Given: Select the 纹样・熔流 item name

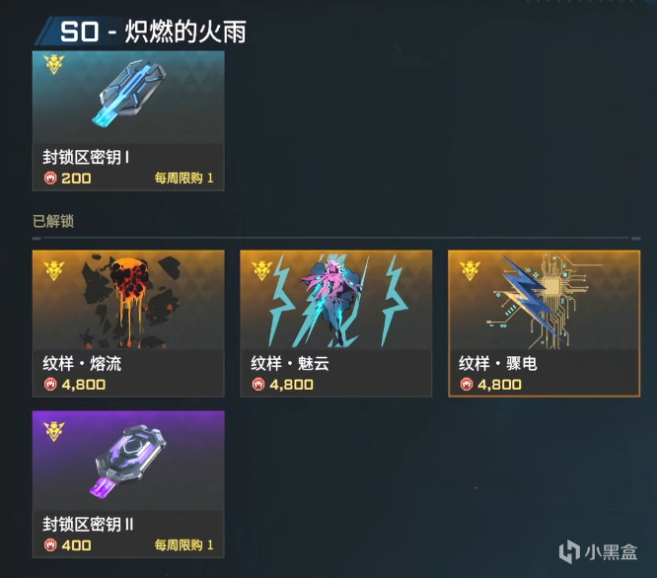Looking at the screenshot, I should coord(82,364).
